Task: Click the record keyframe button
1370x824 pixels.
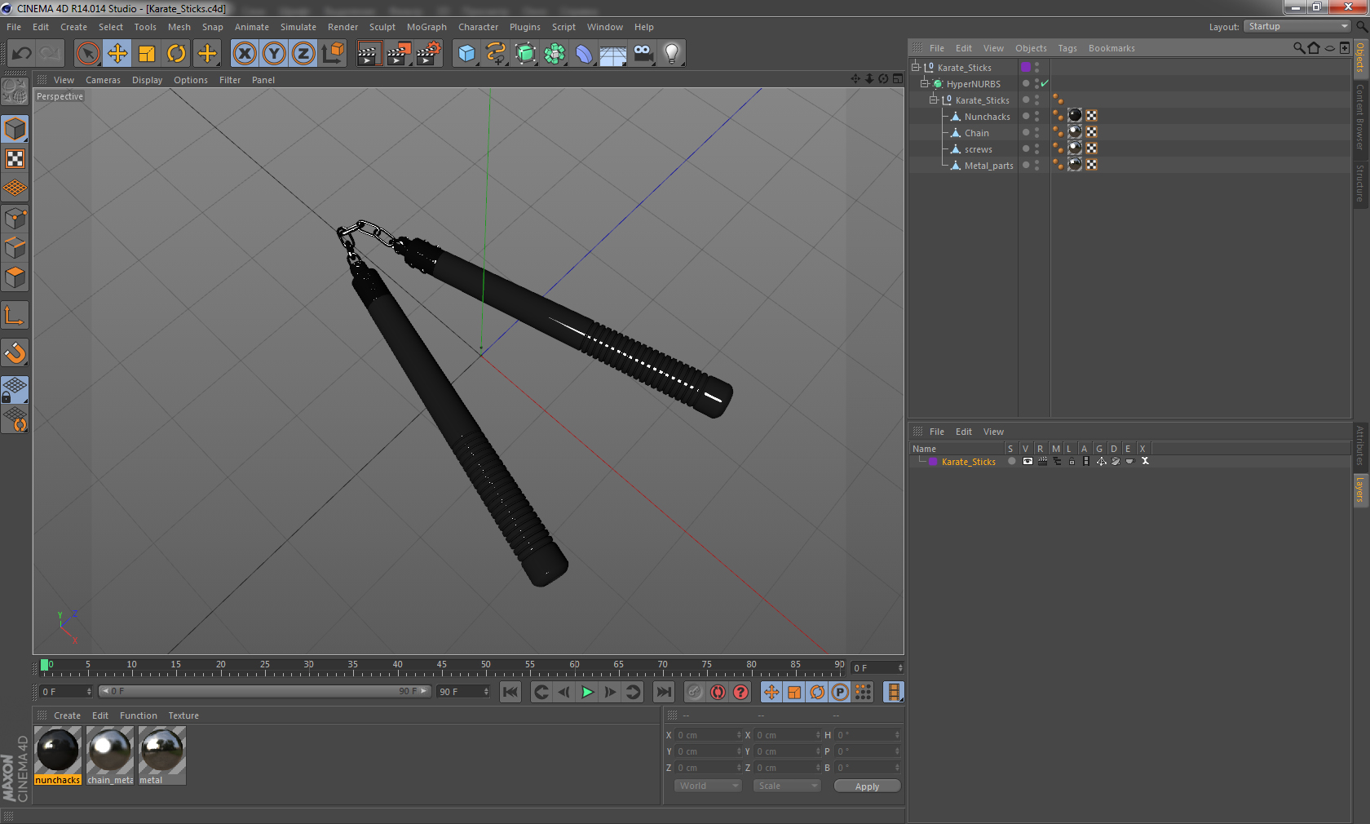Action: (x=694, y=692)
